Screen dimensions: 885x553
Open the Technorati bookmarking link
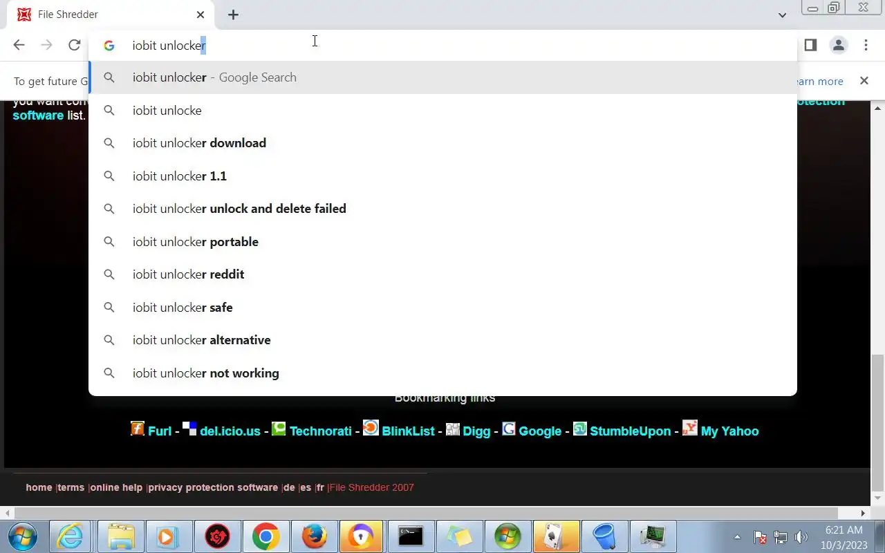point(321,431)
